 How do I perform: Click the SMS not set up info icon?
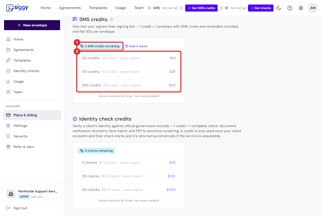tap(181, 8)
